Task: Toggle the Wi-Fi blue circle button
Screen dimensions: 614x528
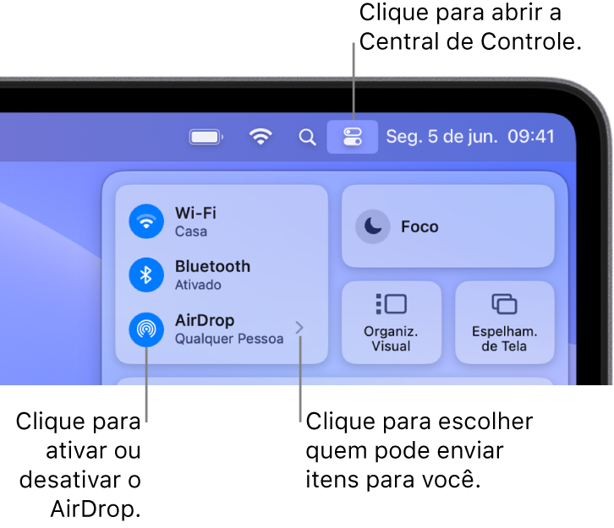Action: (146, 221)
